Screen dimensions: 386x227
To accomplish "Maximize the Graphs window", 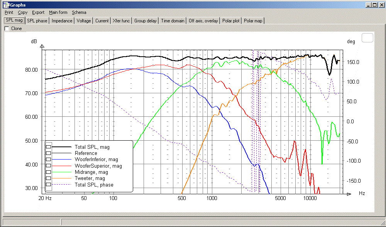I will [x=374, y=5].
